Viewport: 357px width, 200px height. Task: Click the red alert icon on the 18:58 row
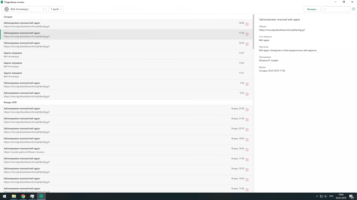click(247, 24)
